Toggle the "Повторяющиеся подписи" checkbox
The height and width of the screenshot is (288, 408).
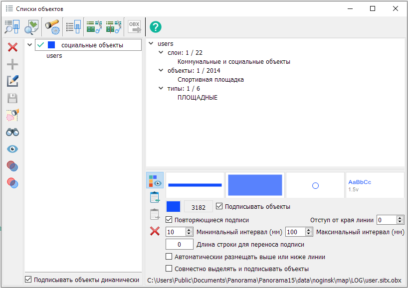pyautogui.click(x=169, y=220)
